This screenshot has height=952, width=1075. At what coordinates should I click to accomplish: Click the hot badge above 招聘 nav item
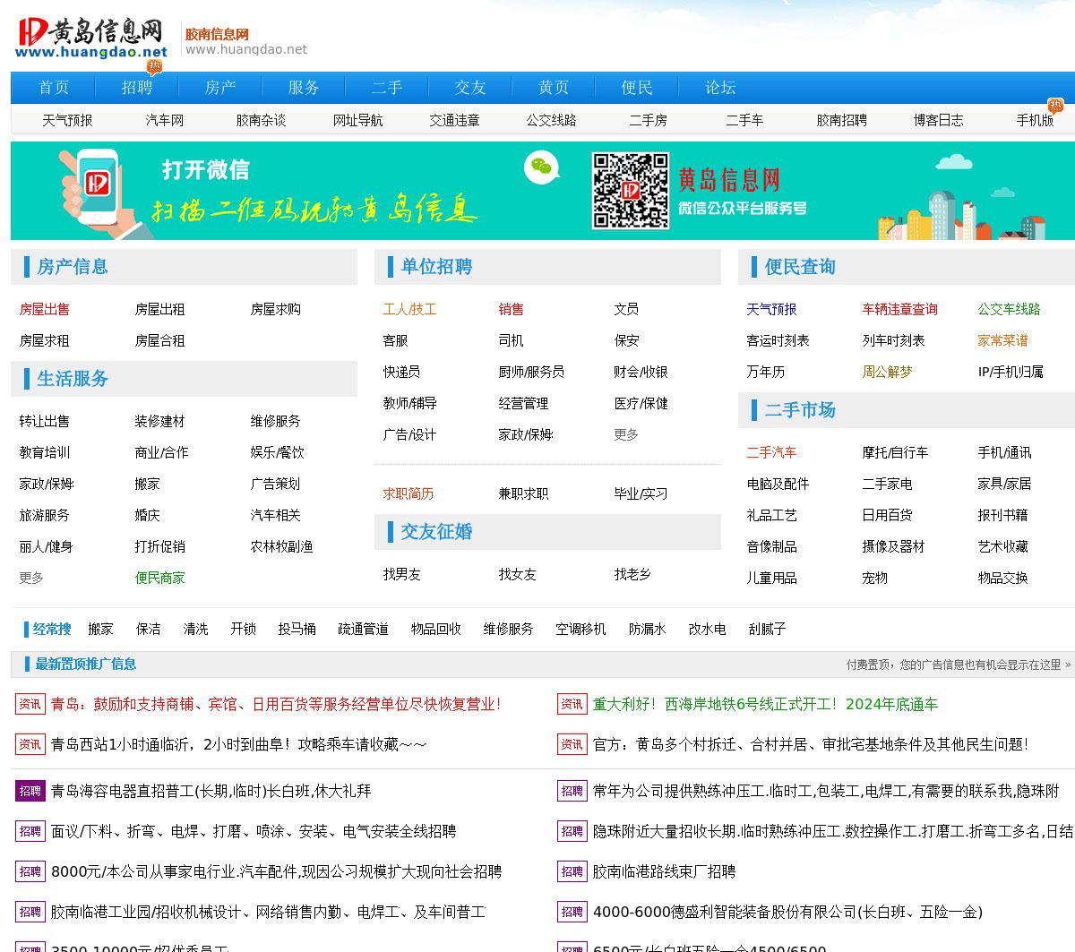(x=154, y=66)
